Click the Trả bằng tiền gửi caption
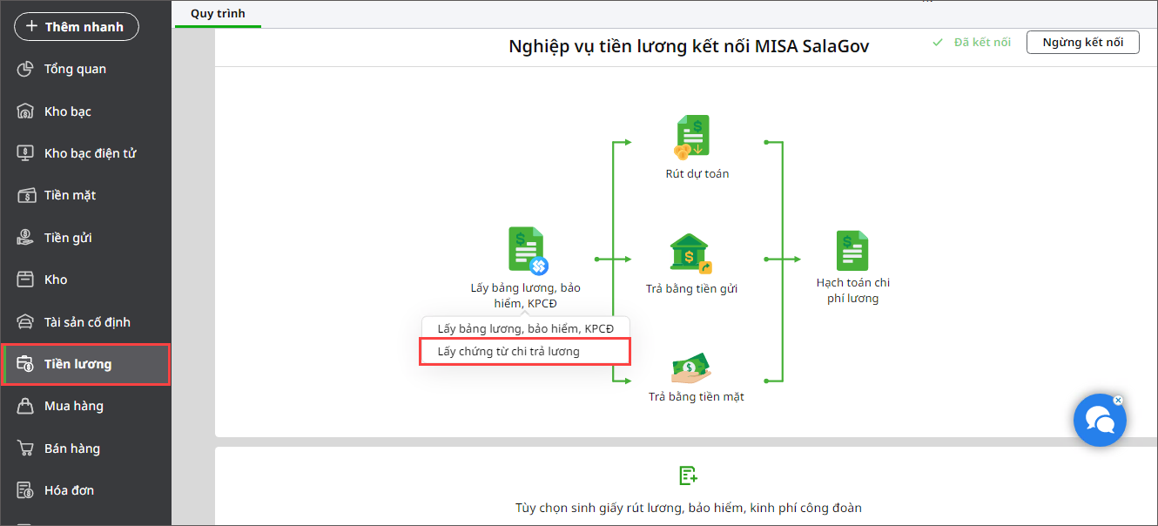 point(691,288)
